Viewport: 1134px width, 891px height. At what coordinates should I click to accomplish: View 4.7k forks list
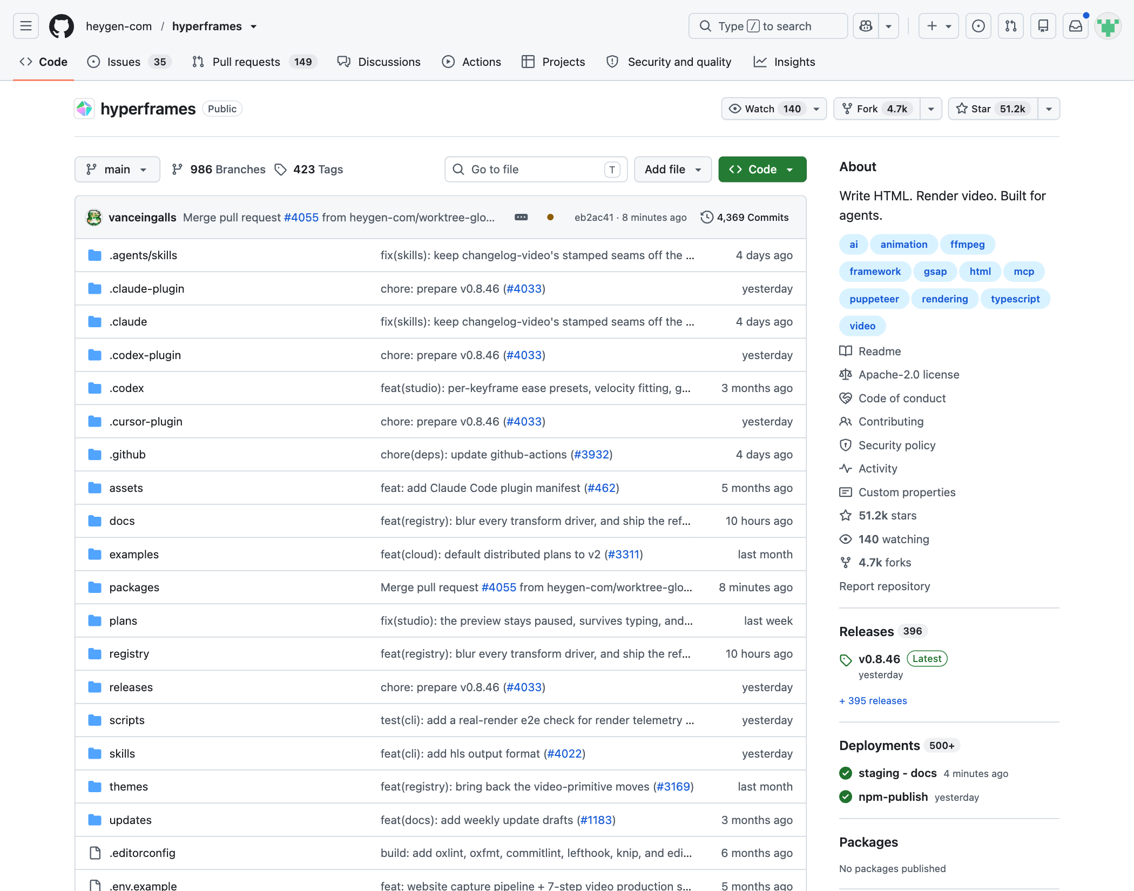[x=875, y=563]
